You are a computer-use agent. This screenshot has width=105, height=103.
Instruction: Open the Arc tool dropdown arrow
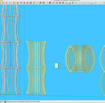tap(12, 3)
